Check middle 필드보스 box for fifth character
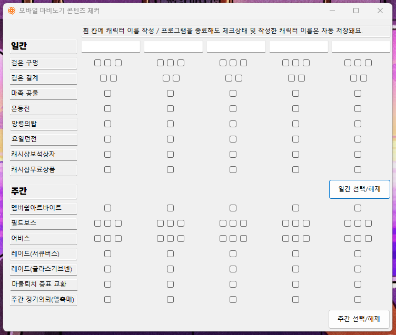The image size is (396, 335). (358, 224)
